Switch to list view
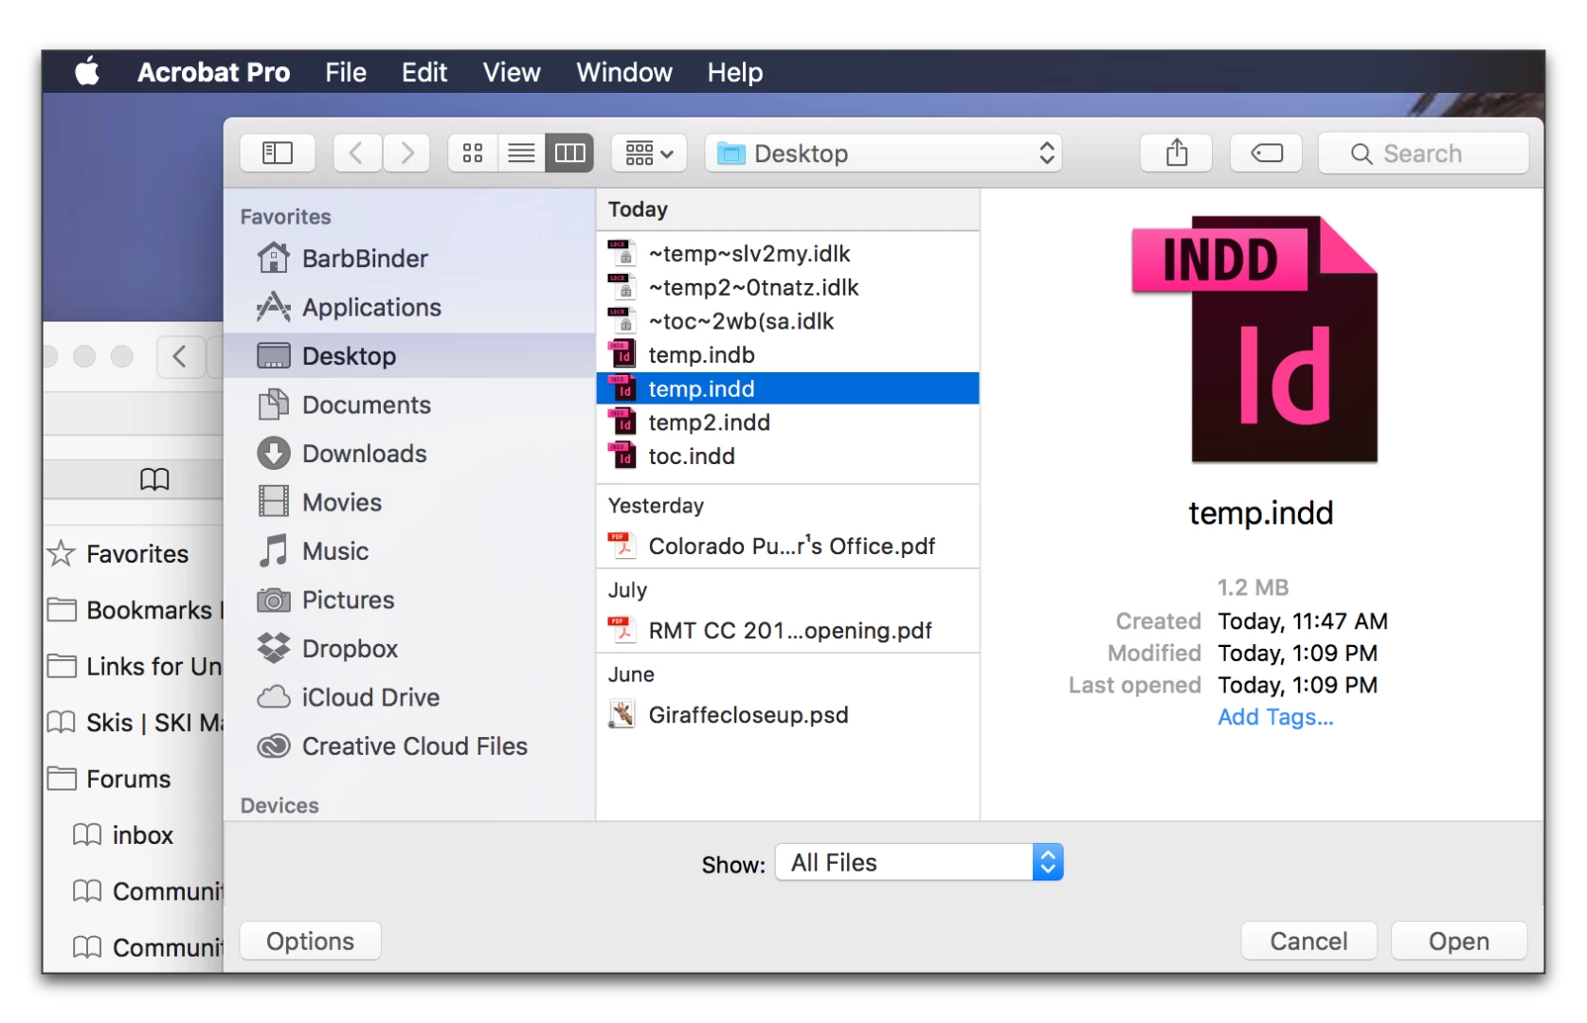The image size is (1587, 1023). [x=521, y=153]
